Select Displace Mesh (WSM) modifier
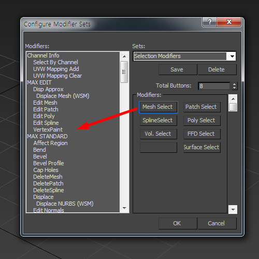 click(63, 96)
